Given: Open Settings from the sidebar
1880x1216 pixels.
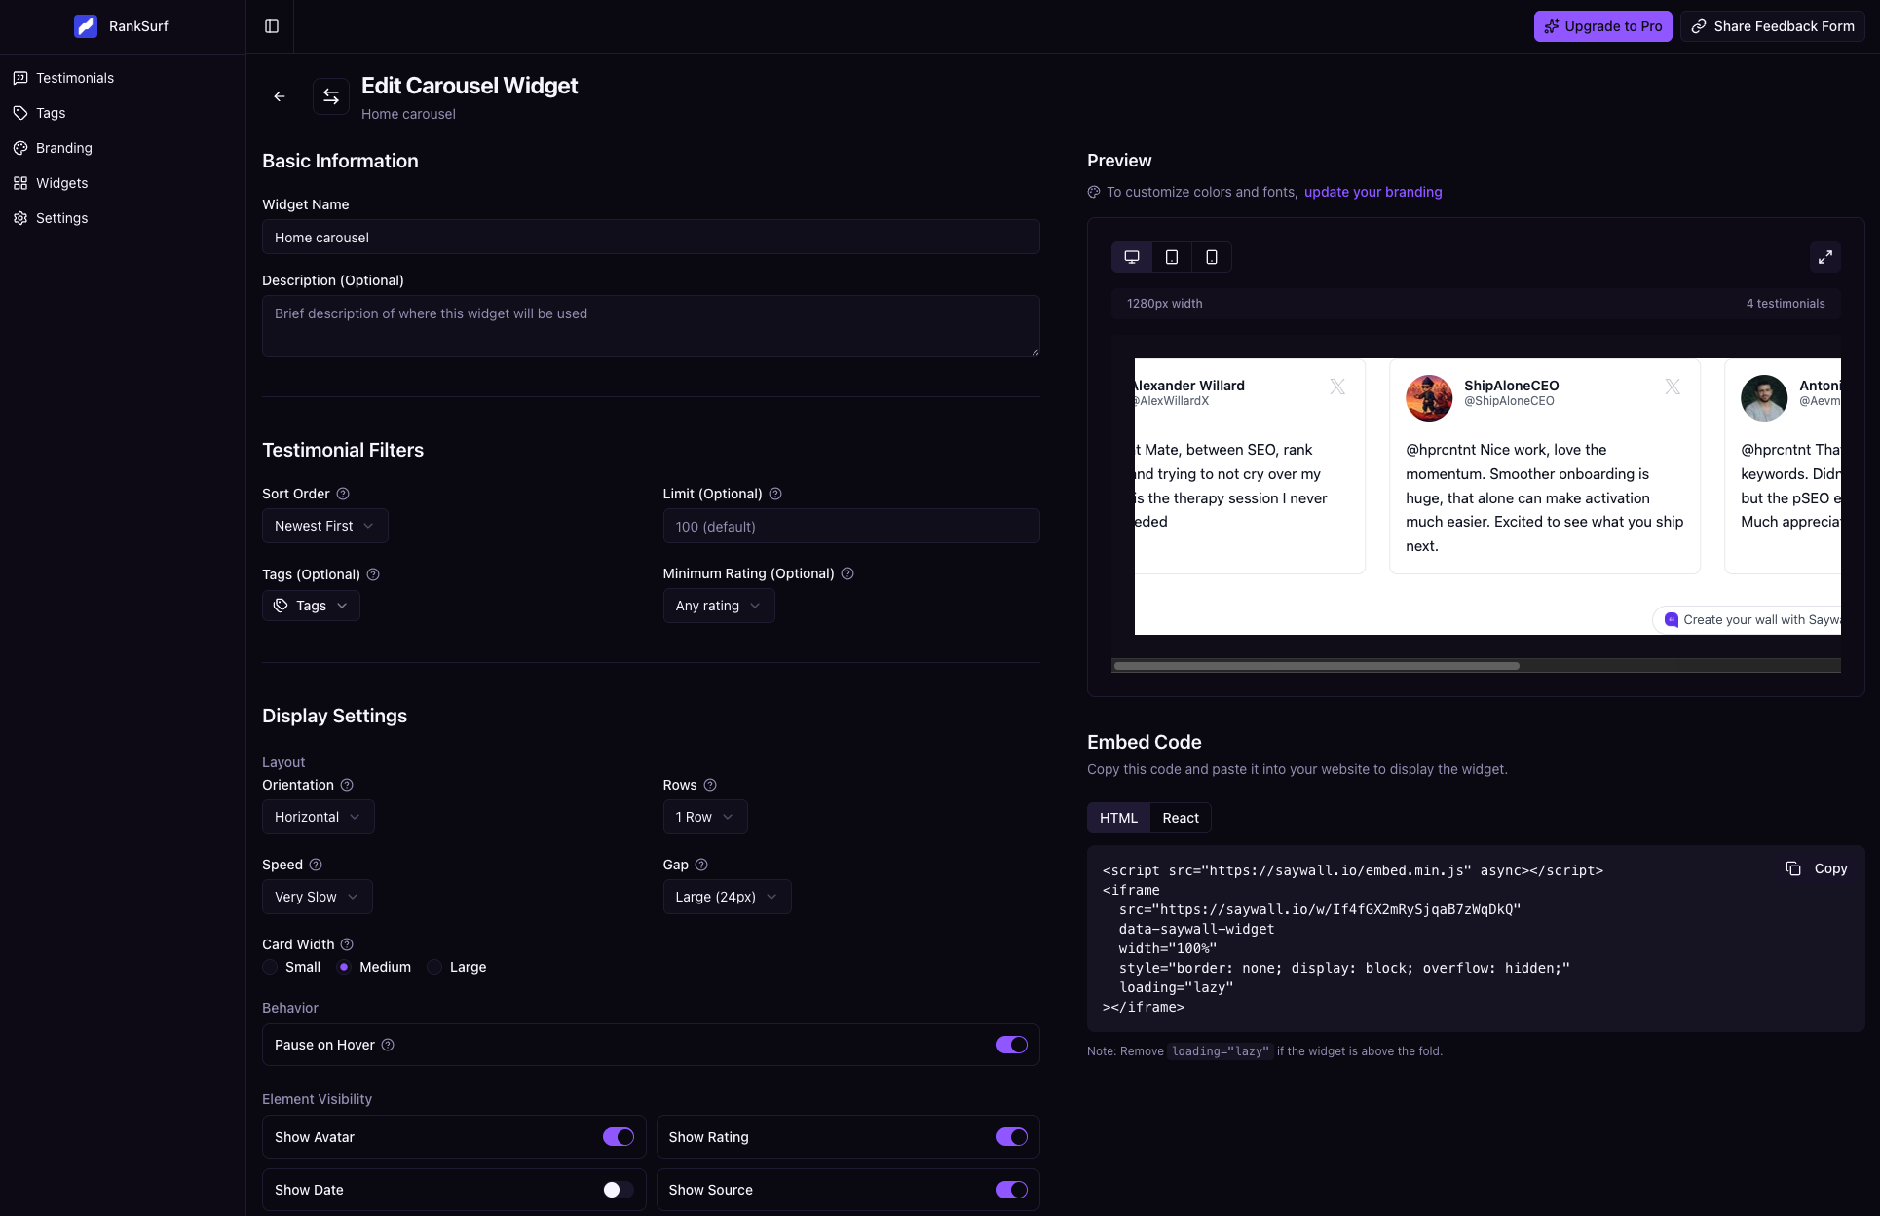Looking at the screenshot, I should 62,218.
